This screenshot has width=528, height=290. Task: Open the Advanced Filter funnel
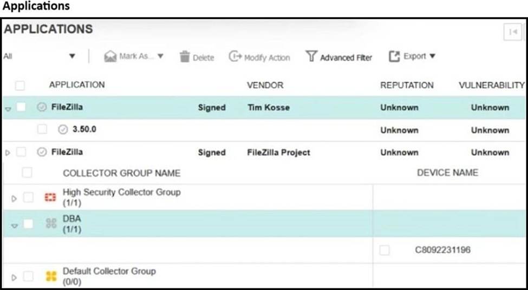point(311,56)
